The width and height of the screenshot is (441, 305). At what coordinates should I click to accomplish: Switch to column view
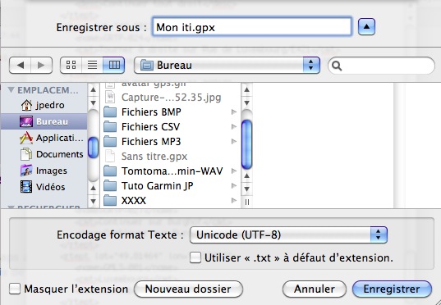(114, 65)
